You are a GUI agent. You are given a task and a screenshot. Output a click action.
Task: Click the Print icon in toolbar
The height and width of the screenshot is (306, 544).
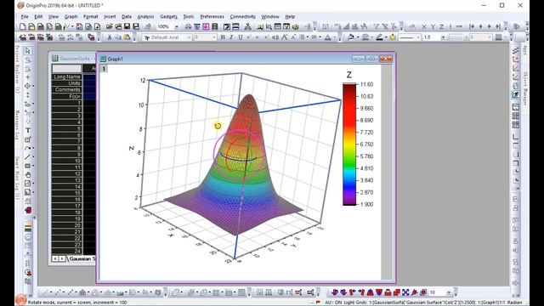[188, 26]
